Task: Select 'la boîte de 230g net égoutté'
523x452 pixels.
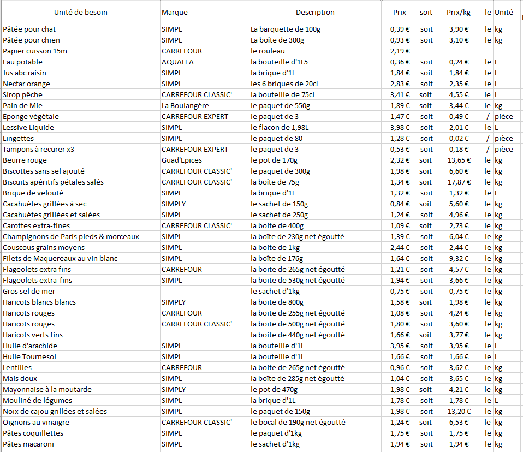Action: [315, 237]
